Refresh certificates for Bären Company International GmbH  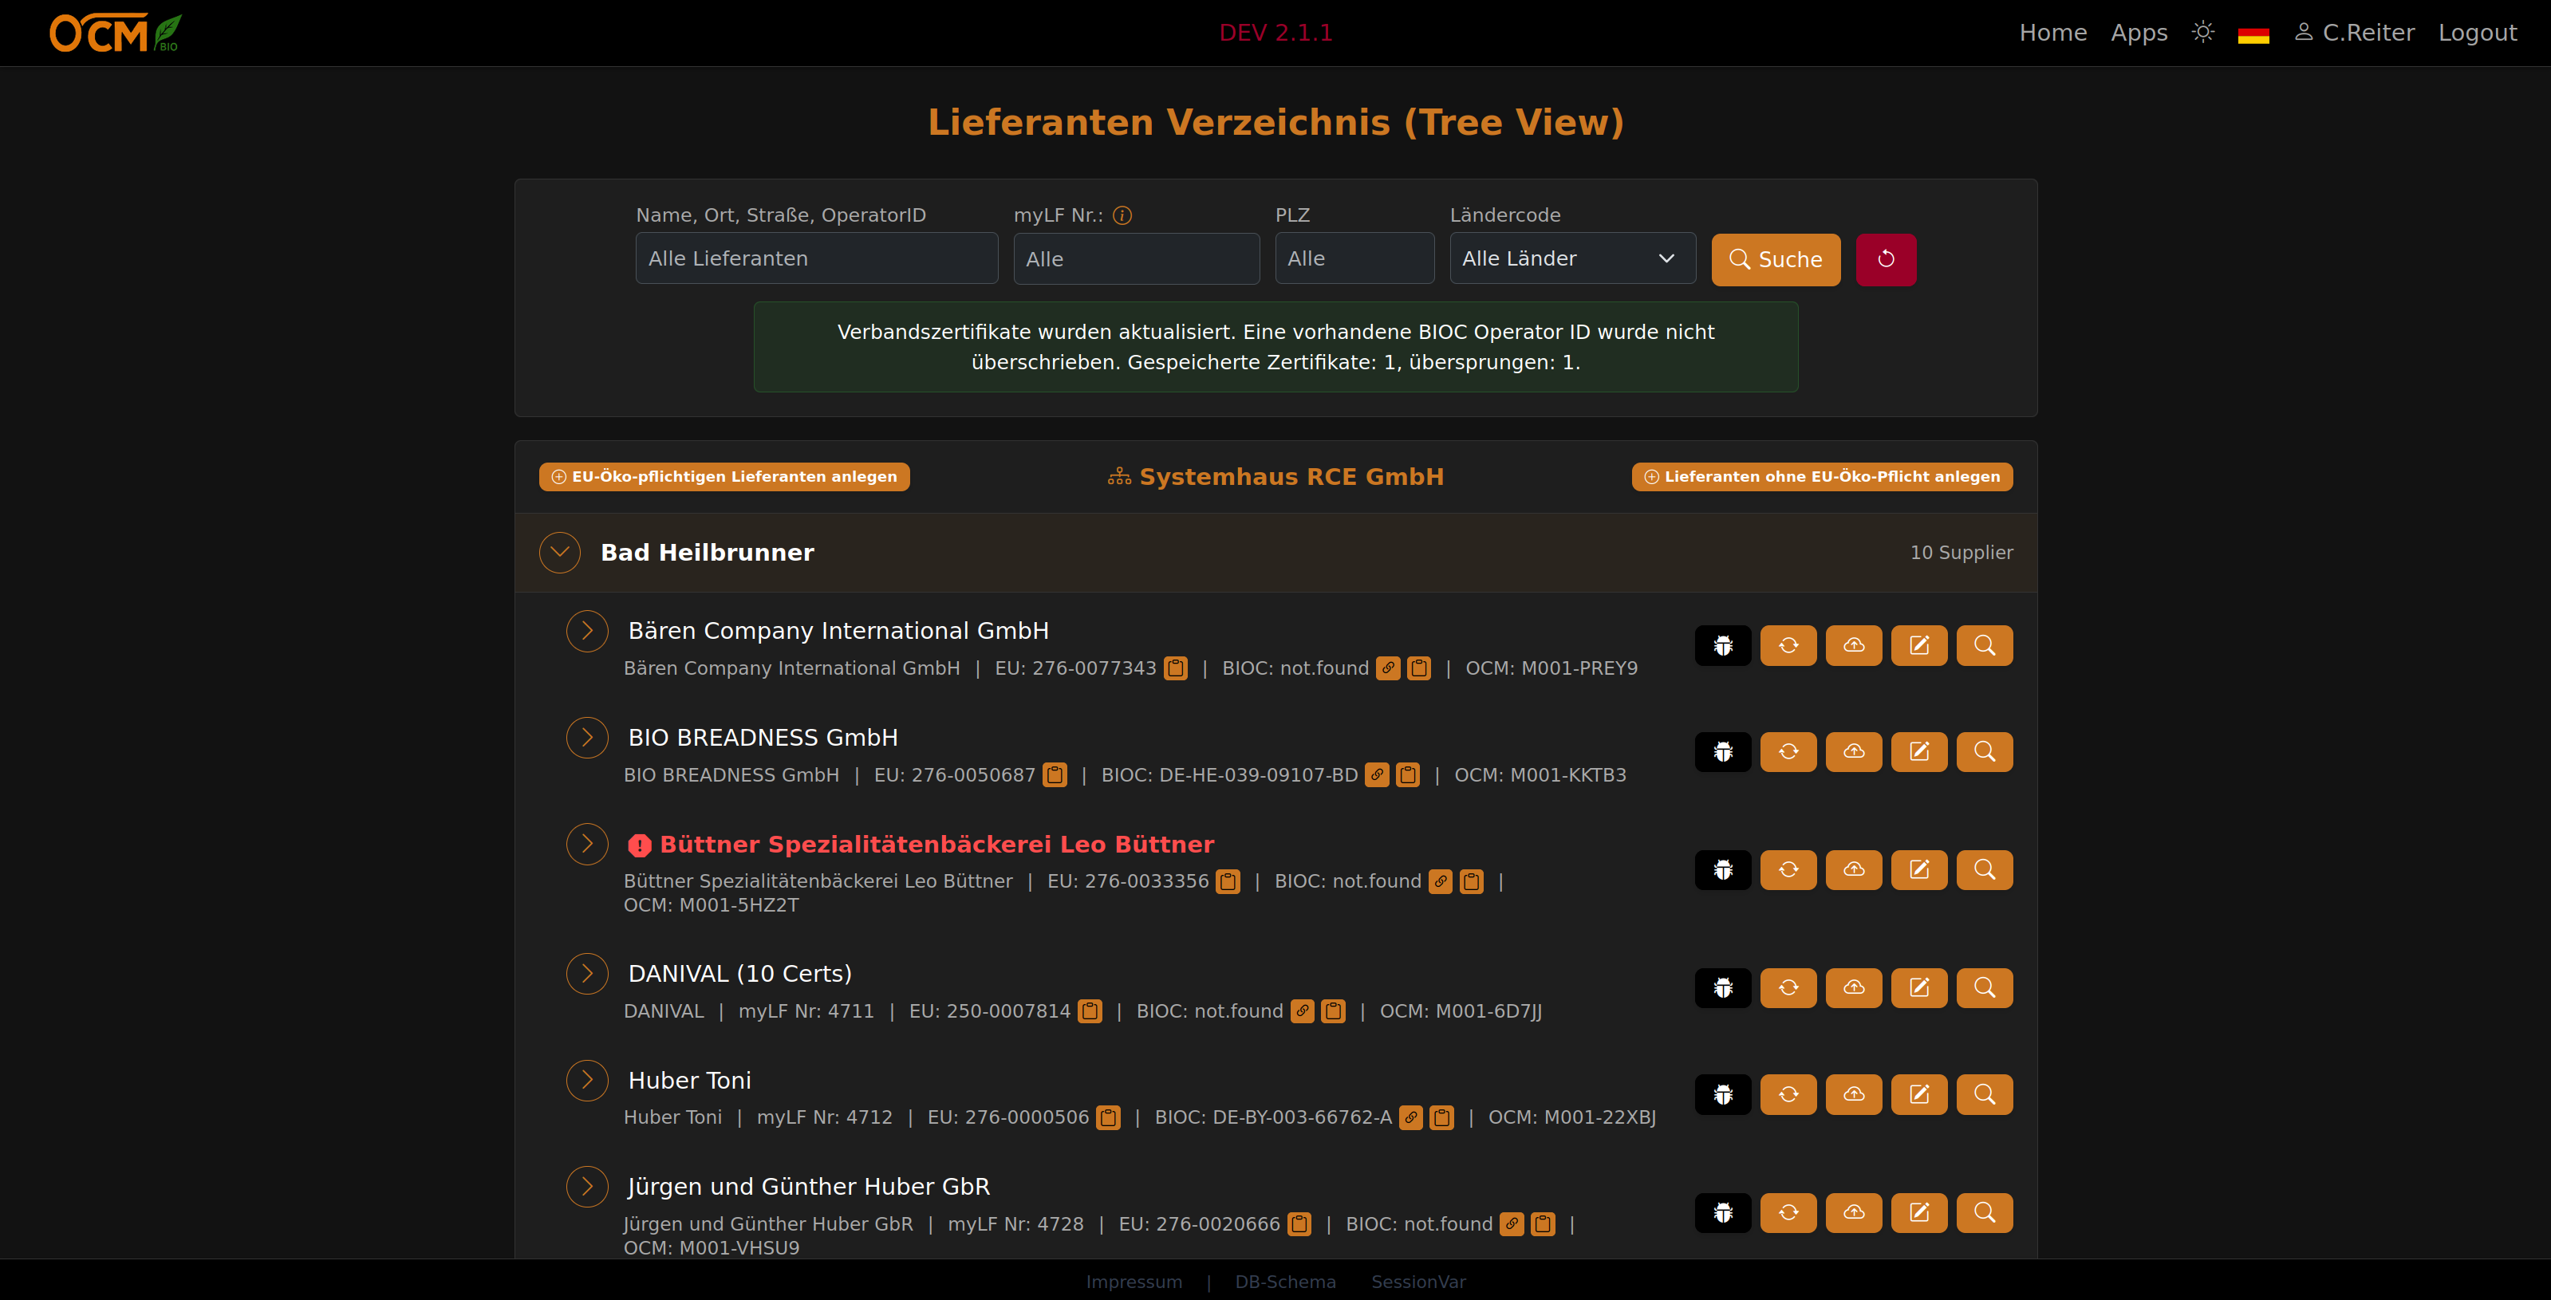pos(1788,645)
